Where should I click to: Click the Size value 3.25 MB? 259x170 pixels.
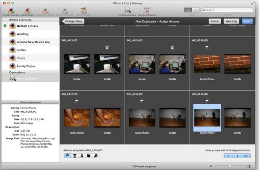[25, 131]
